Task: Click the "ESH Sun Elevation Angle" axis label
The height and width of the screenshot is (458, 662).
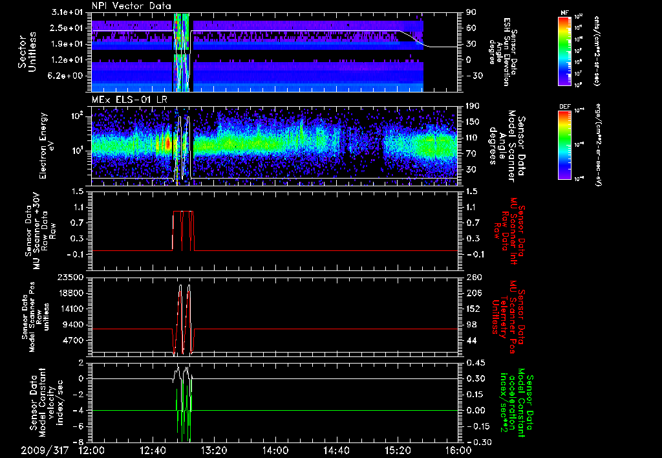Action: pos(502,52)
